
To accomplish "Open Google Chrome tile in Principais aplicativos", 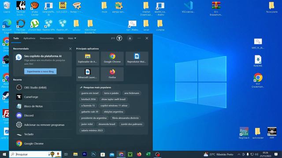I will [x=112, y=58].
